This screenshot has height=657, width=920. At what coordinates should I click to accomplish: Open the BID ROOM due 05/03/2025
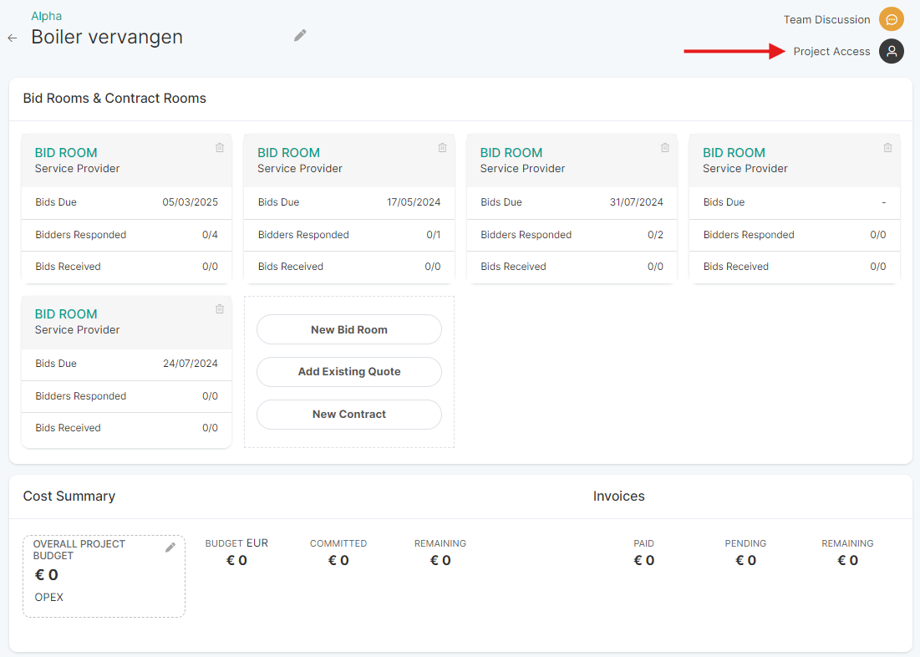66,153
